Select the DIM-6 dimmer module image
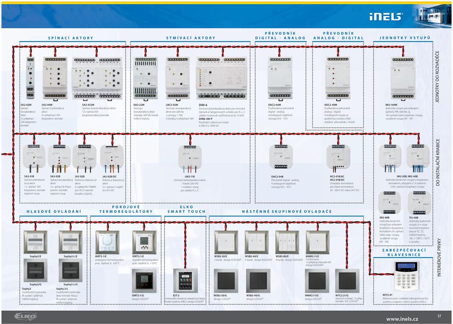This screenshot has width=453, height=324. click(x=222, y=78)
